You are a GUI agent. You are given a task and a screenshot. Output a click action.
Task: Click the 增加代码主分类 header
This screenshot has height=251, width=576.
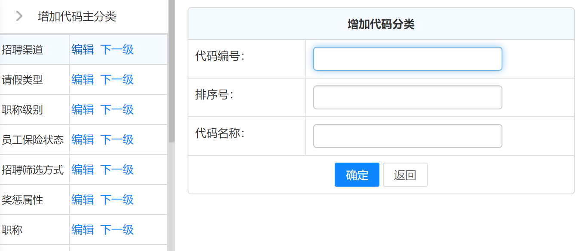pyautogui.click(x=77, y=17)
